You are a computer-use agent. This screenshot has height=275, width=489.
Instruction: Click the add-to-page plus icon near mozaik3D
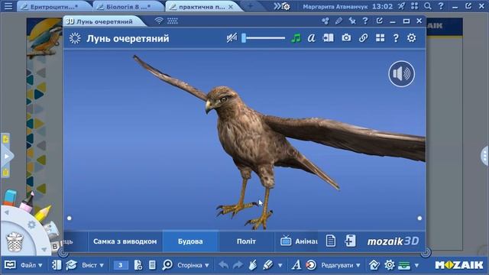click(x=350, y=241)
